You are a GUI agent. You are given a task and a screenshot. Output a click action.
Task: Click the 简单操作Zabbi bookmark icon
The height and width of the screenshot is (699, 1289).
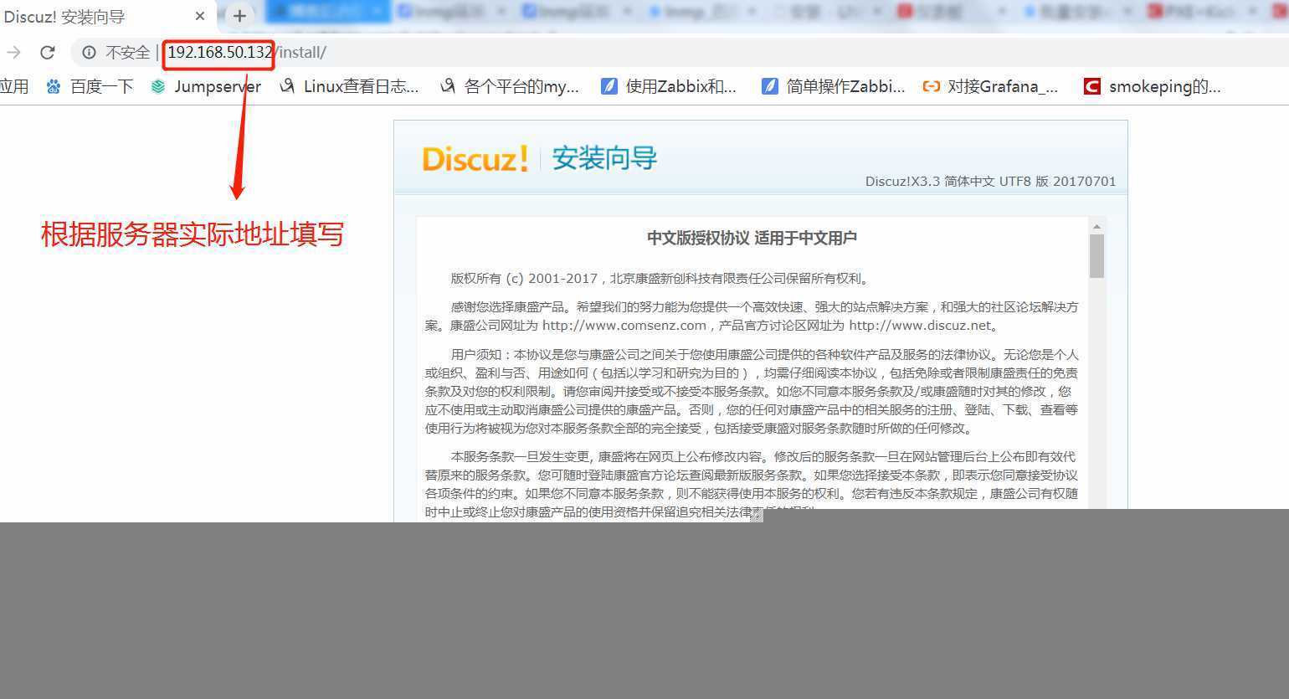(x=769, y=86)
